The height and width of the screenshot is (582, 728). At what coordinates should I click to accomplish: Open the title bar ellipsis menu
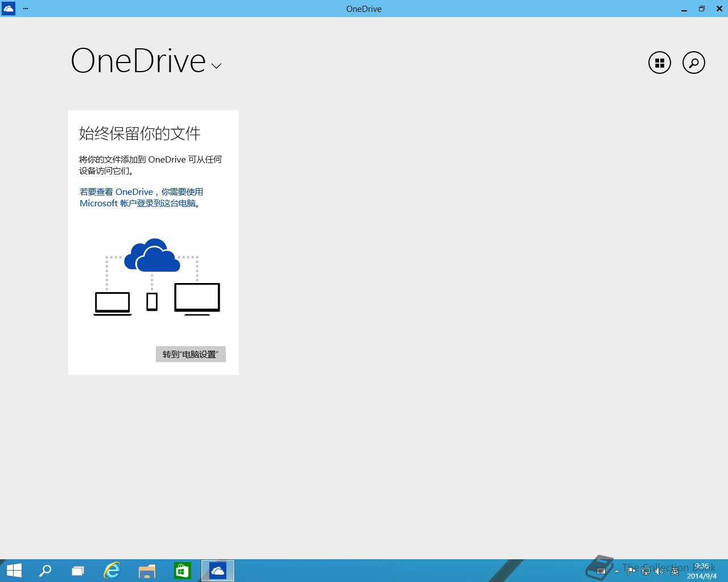[x=26, y=9]
